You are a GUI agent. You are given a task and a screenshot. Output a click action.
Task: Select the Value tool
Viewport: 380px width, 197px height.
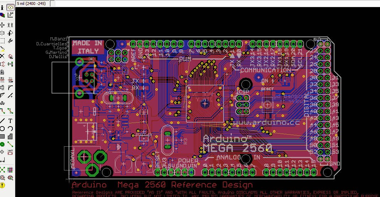10,80
